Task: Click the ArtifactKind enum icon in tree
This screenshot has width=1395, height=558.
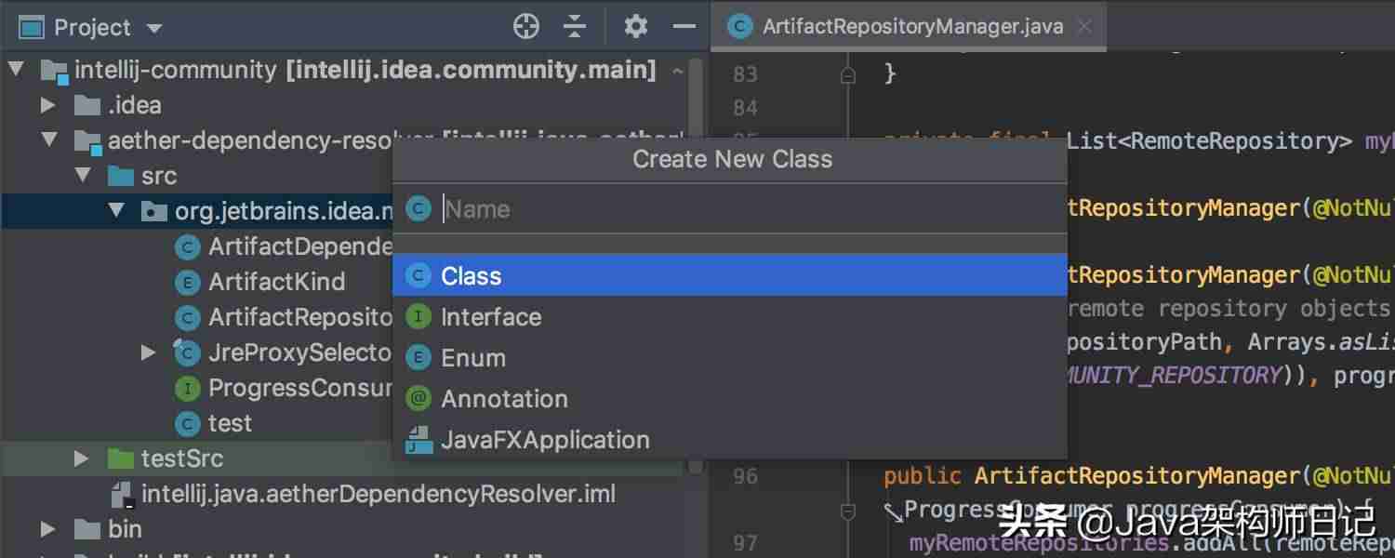Action: tap(188, 282)
